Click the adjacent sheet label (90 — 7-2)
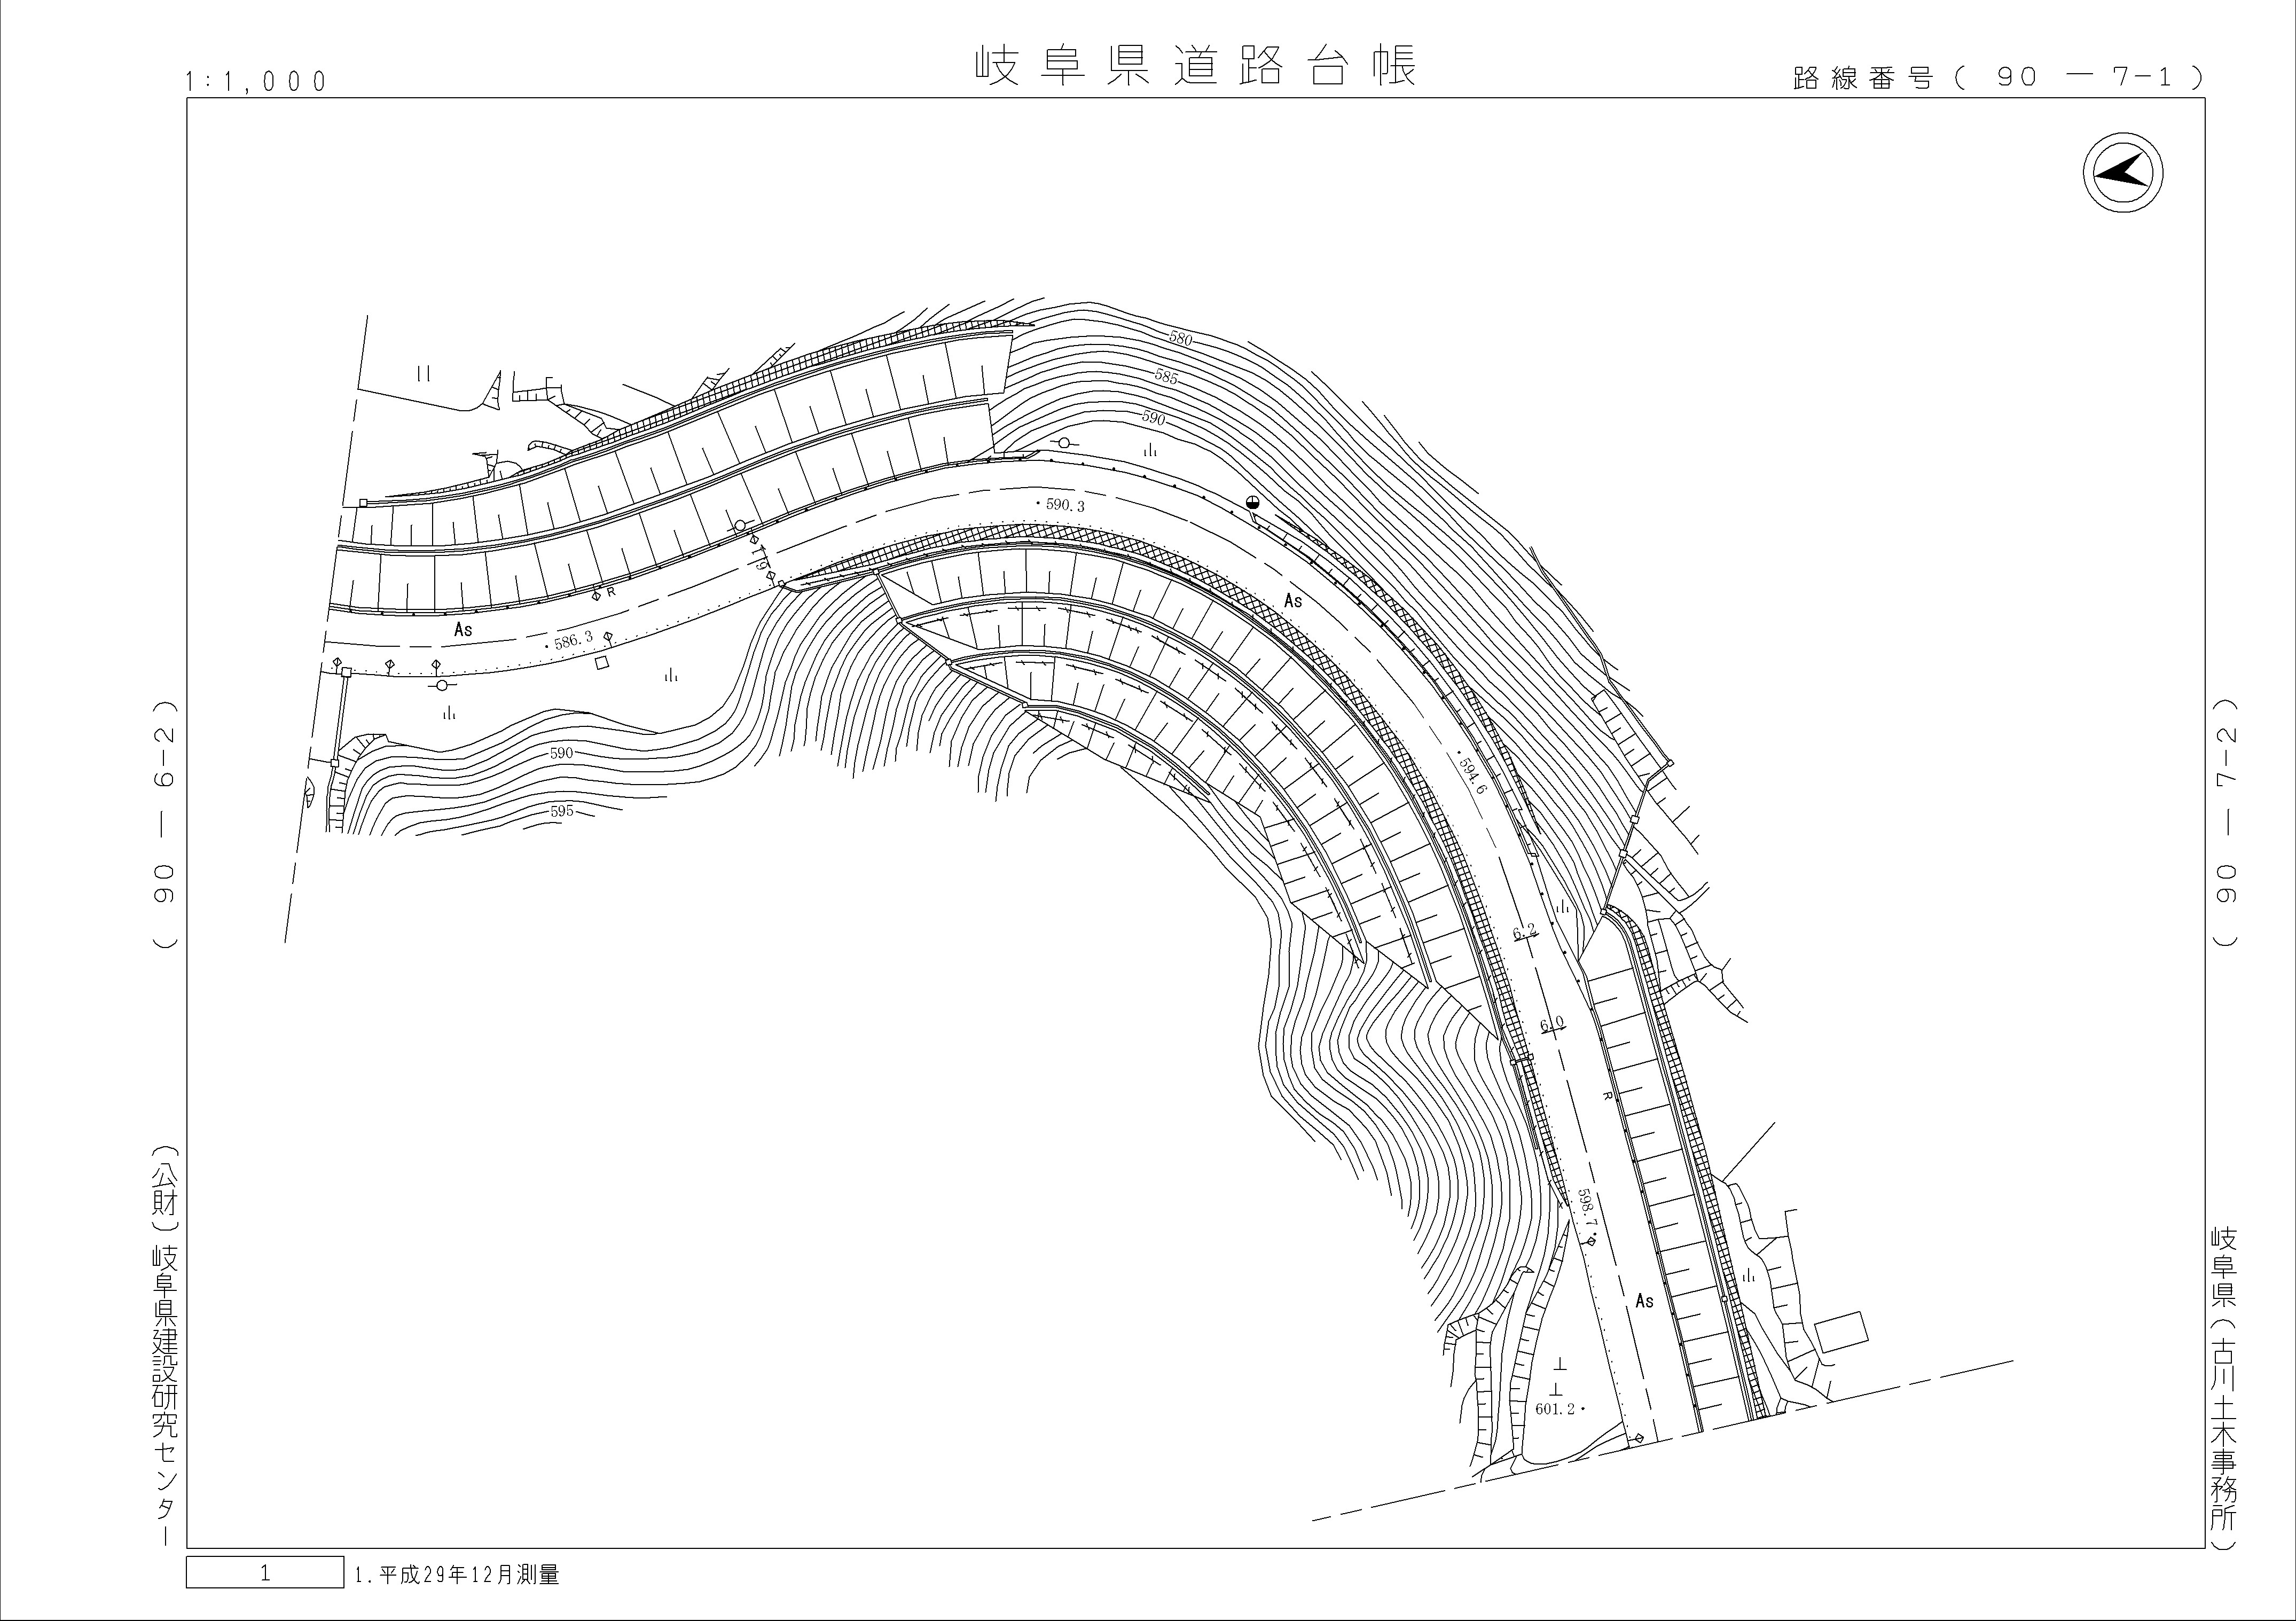Image resolution: width=2296 pixels, height=1621 pixels. click(x=2225, y=822)
